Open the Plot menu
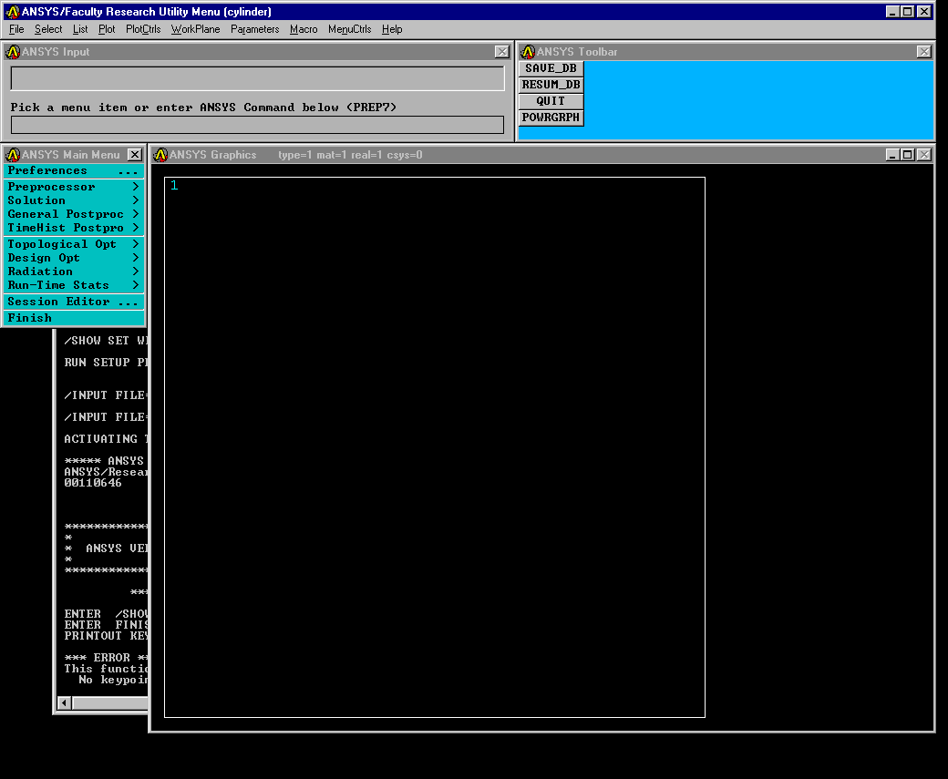Image resolution: width=948 pixels, height=779 pixels. 107,29
